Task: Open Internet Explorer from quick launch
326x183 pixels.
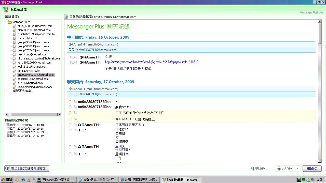Action: 23,180
